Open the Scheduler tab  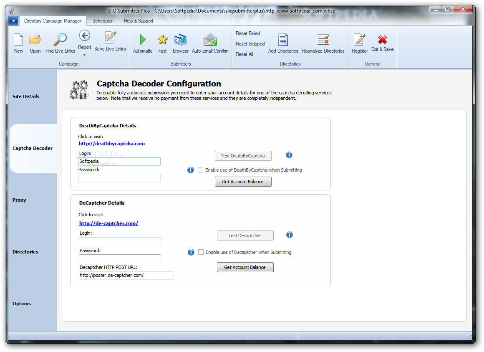pyautogui.click(x=103, y=21)
